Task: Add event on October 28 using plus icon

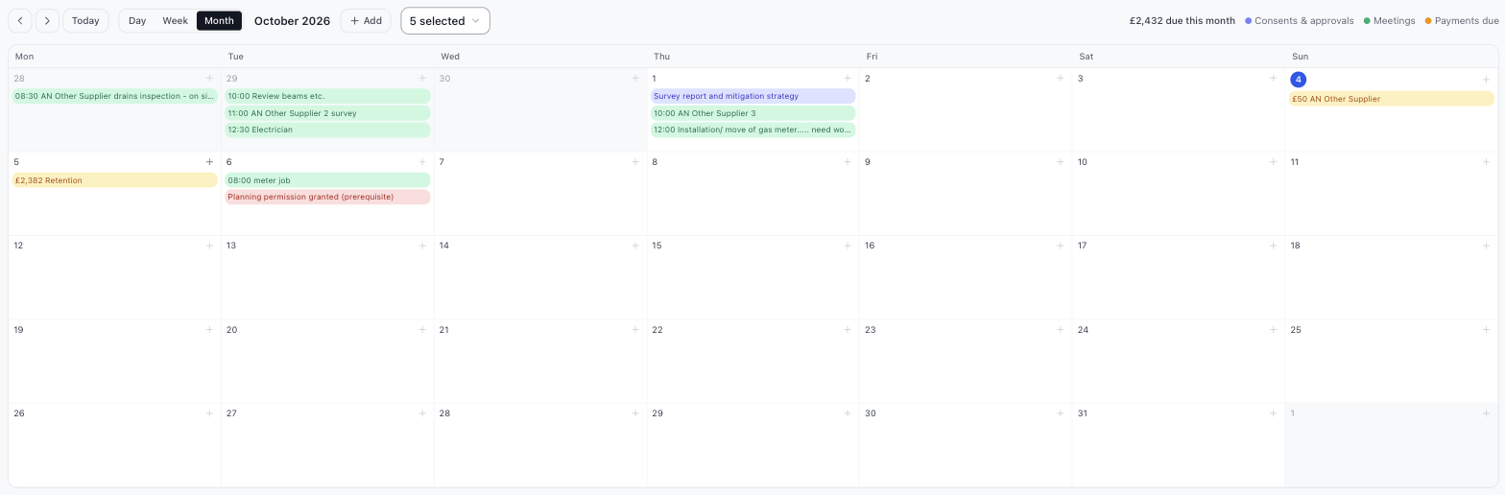Action: pos(635,413)
